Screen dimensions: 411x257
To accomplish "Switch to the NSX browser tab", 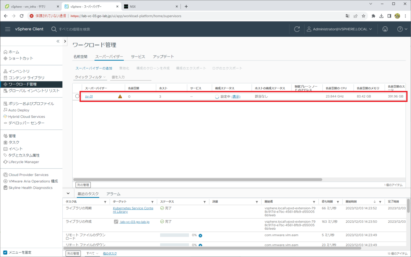I will [x=151, y=7].
